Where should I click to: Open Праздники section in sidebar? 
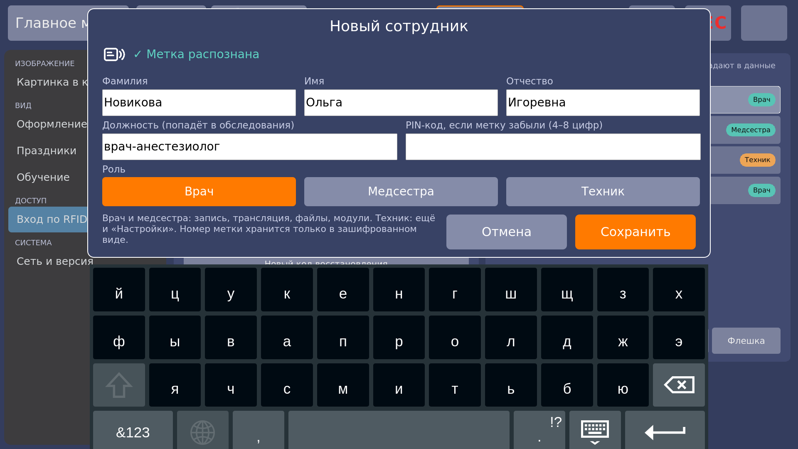(48, 150)
